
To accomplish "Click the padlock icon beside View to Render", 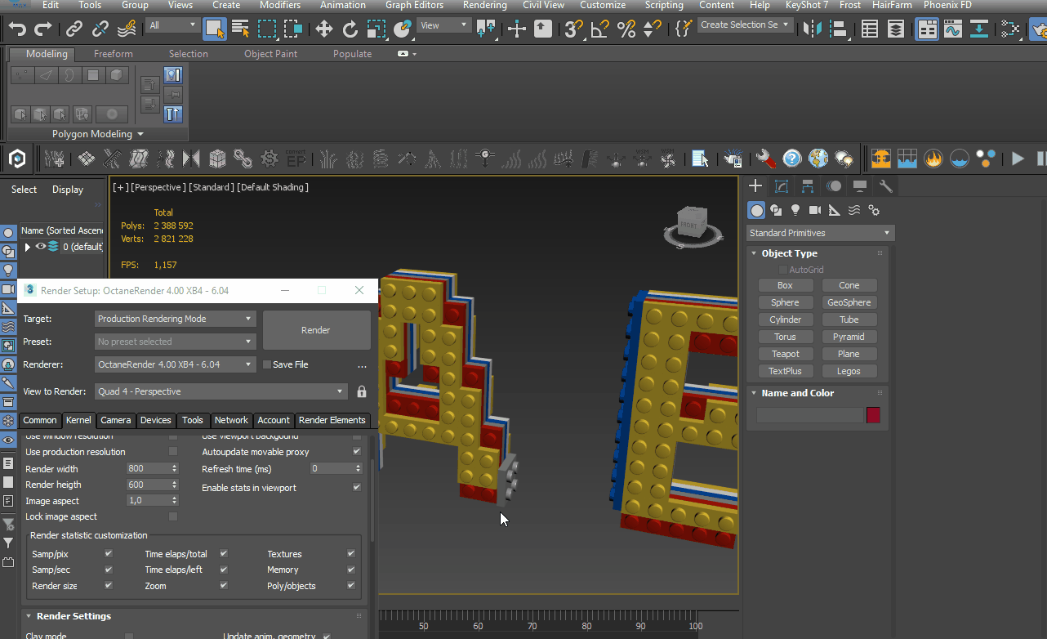I will [x=362, y=391].
